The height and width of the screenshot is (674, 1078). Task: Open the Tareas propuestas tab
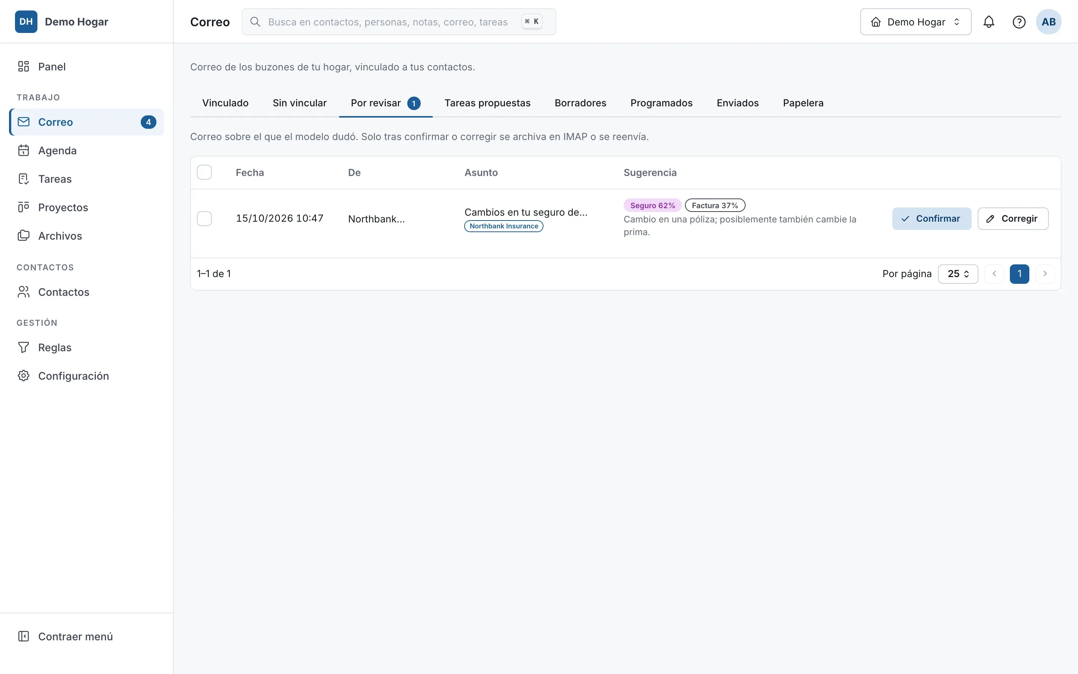(487, 103)
